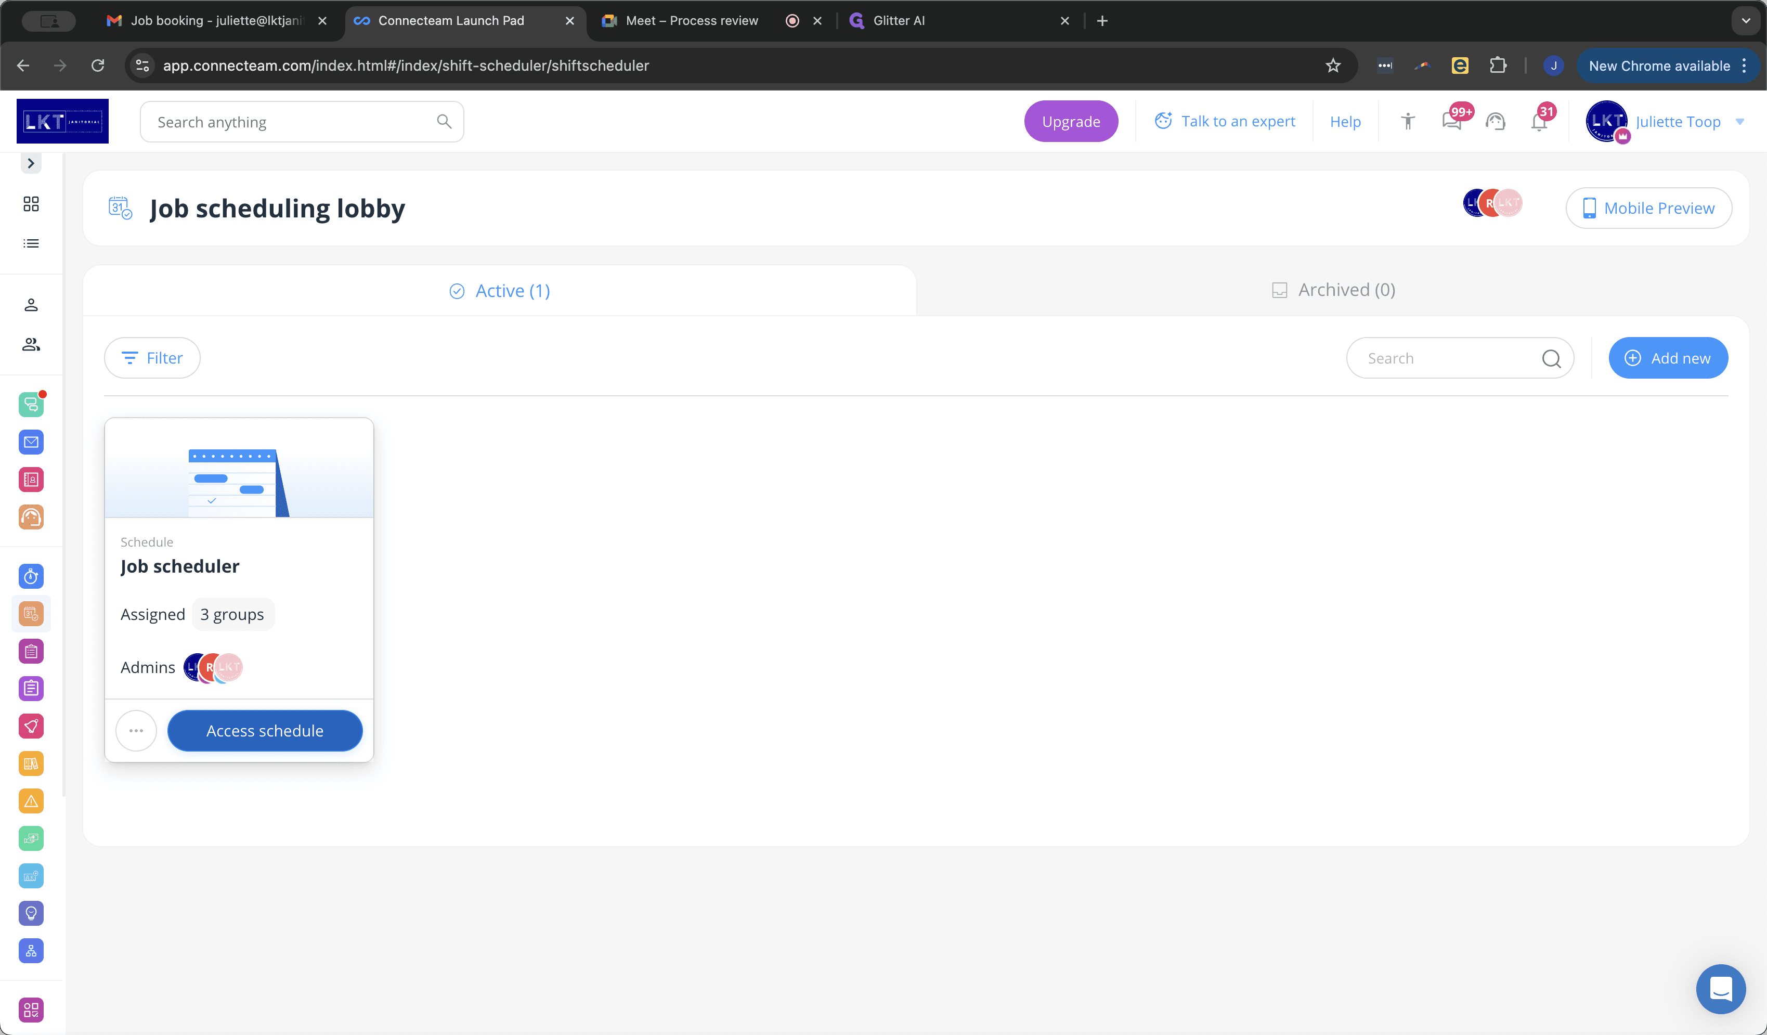
Task: Click the Access schedule button
Action: (x=265, y=731)
